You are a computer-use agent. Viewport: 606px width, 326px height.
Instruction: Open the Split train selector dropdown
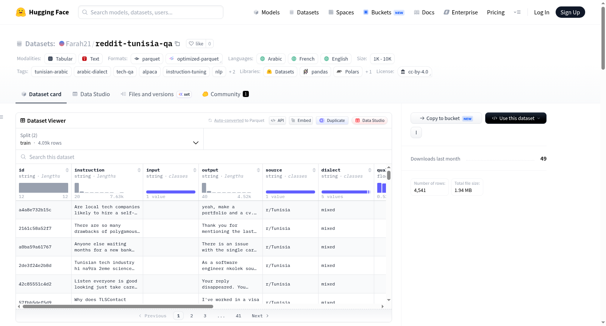click(x=109, y=139)
